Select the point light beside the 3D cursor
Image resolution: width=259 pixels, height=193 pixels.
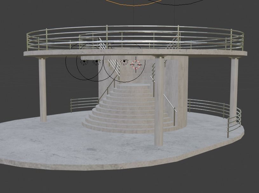(124, 61)
